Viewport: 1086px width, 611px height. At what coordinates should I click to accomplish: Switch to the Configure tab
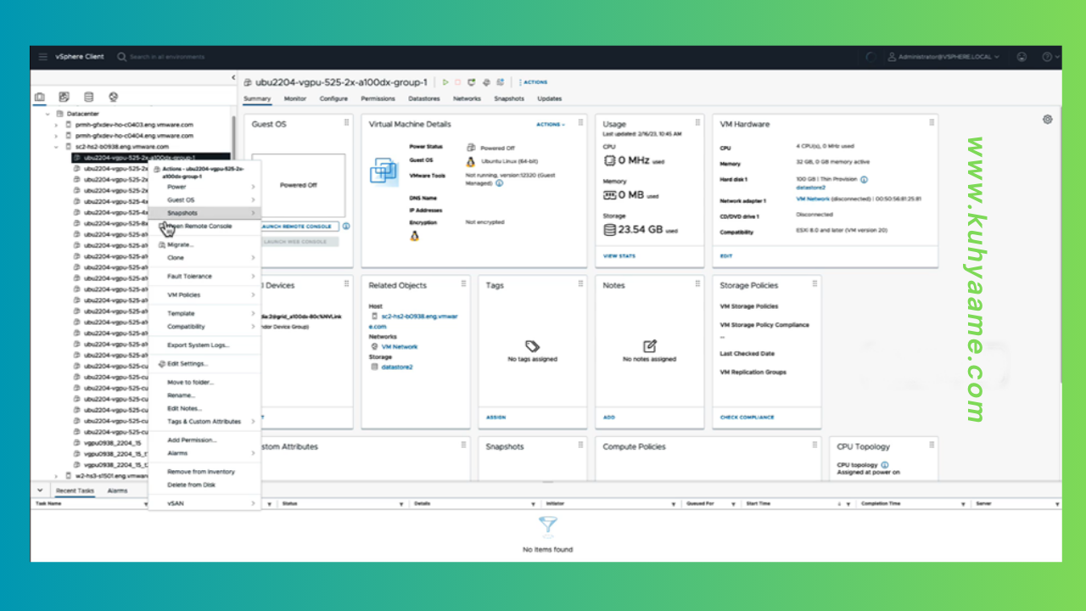(333, 98)
